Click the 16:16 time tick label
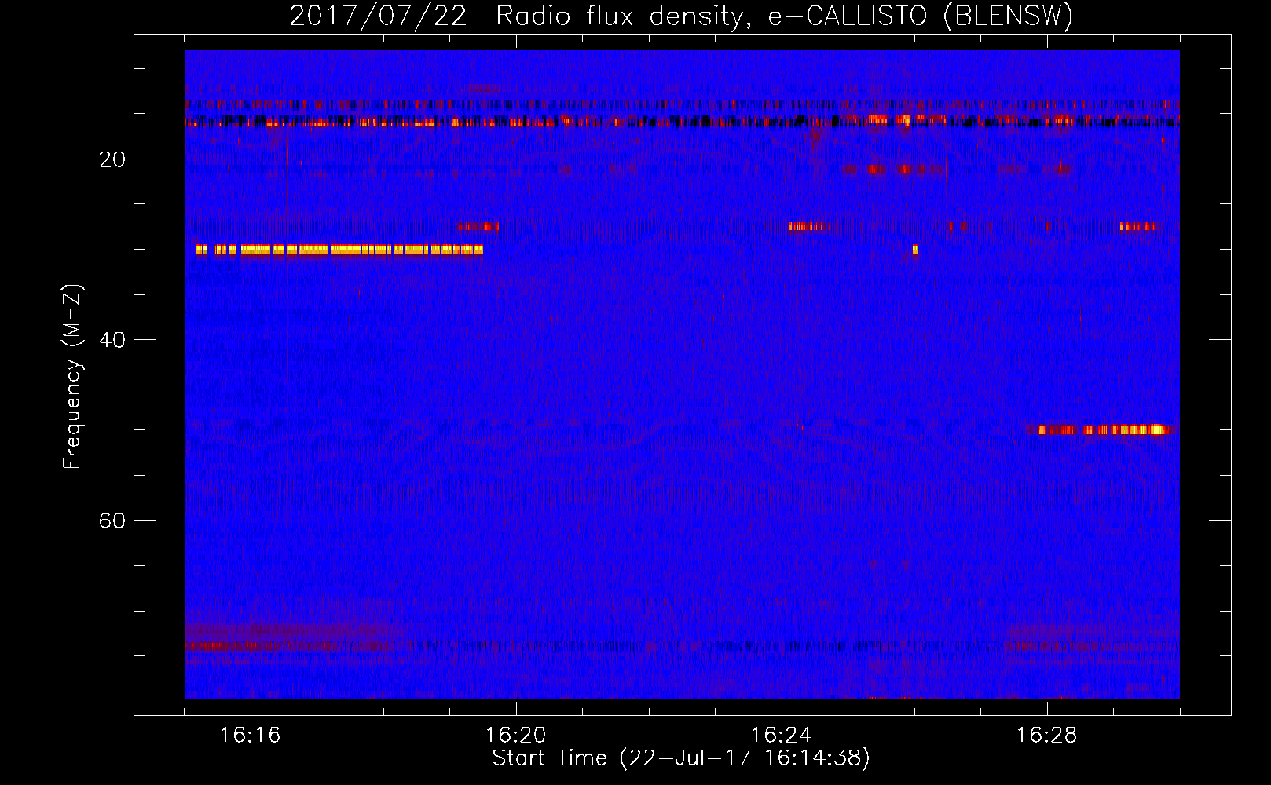The width and height of the screenshot is (1271, 785). [250, 736]
